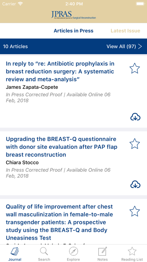This screenshot has width=147, height=262.
Task: Tap author name James Zapata-Copete
Action: click(32, 87)
